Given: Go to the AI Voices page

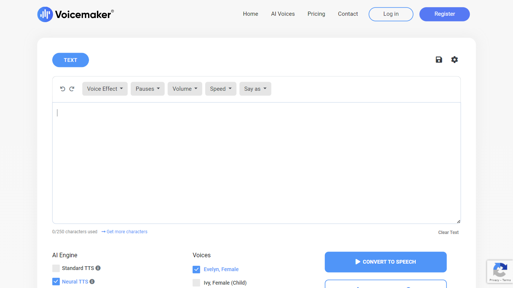Looking at the screenshot, I should (x=283, y=14).
